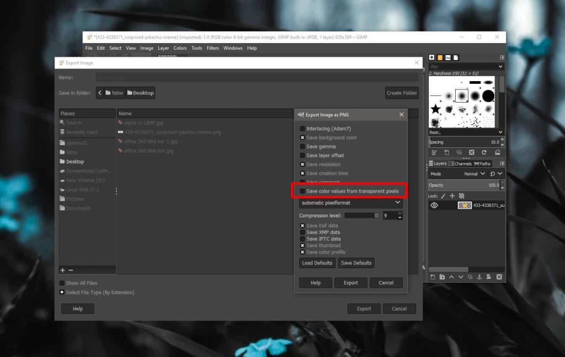565x357 pixels.
Task: Delete the selected brush using the X icon
Action: pos(471,153)
